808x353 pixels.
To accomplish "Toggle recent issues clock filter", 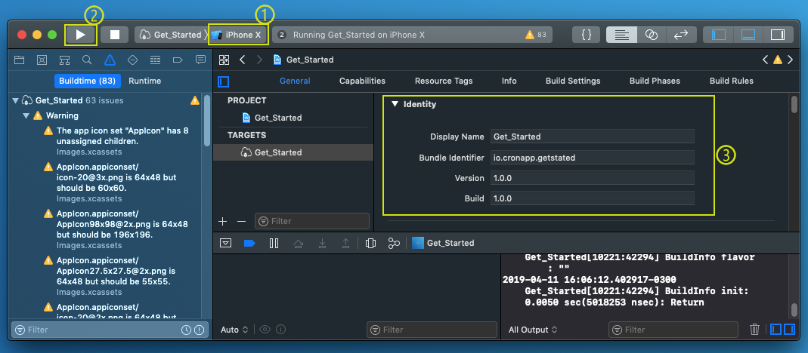I will click(x=187, y=330).
